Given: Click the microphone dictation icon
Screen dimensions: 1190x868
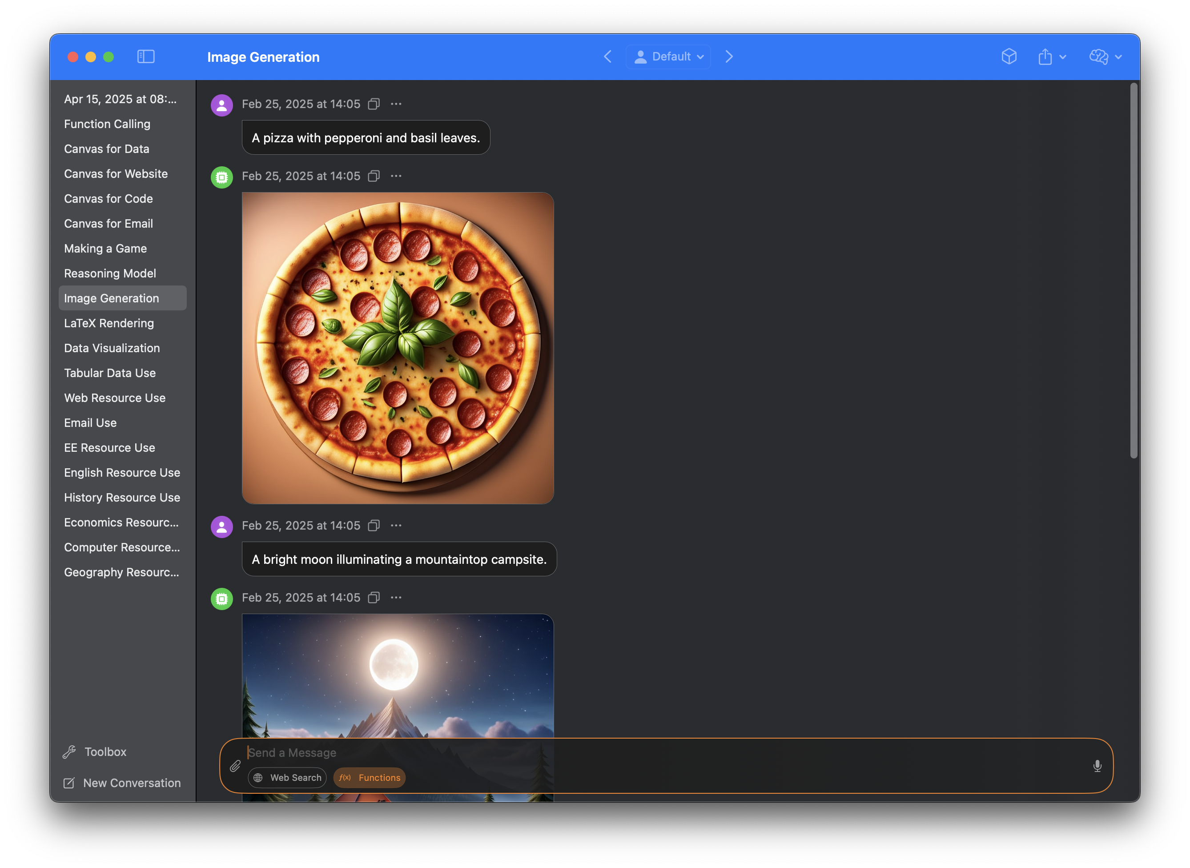Looking at the screenshot, I should tap(1097, 766).
